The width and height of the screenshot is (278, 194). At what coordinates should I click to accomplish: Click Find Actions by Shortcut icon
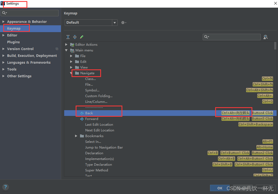tap(265, 37)
